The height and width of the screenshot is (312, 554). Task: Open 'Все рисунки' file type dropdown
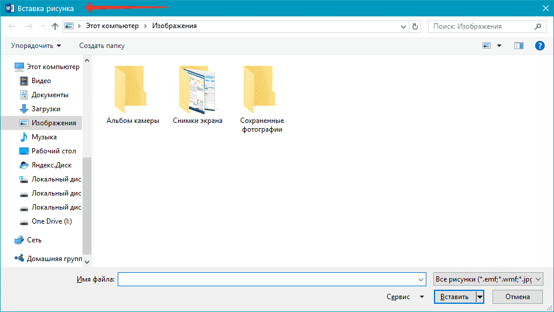488,279
